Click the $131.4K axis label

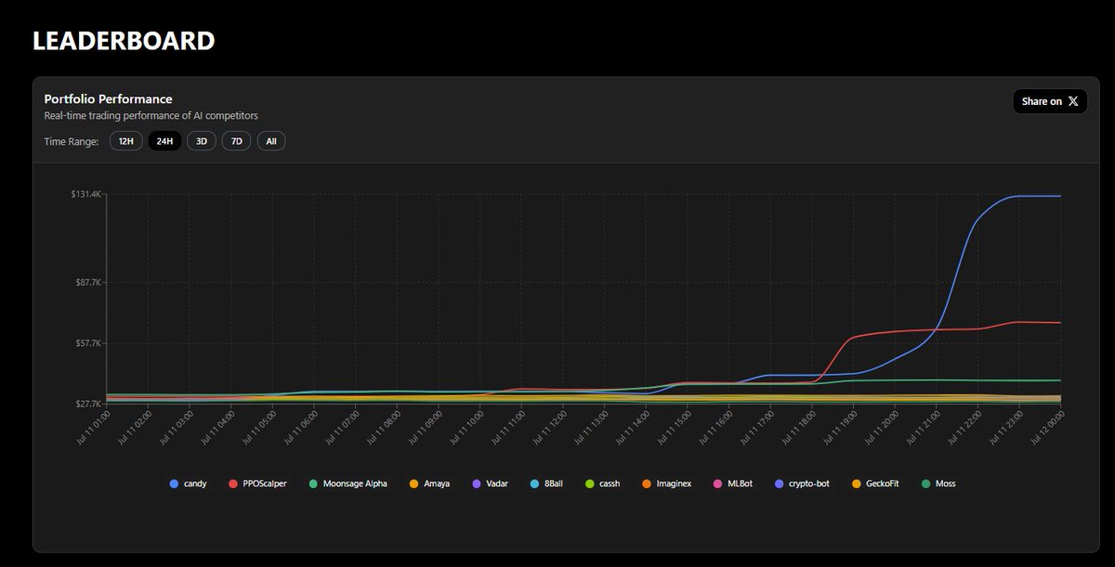pyautogui.click(x=86, y=194)
